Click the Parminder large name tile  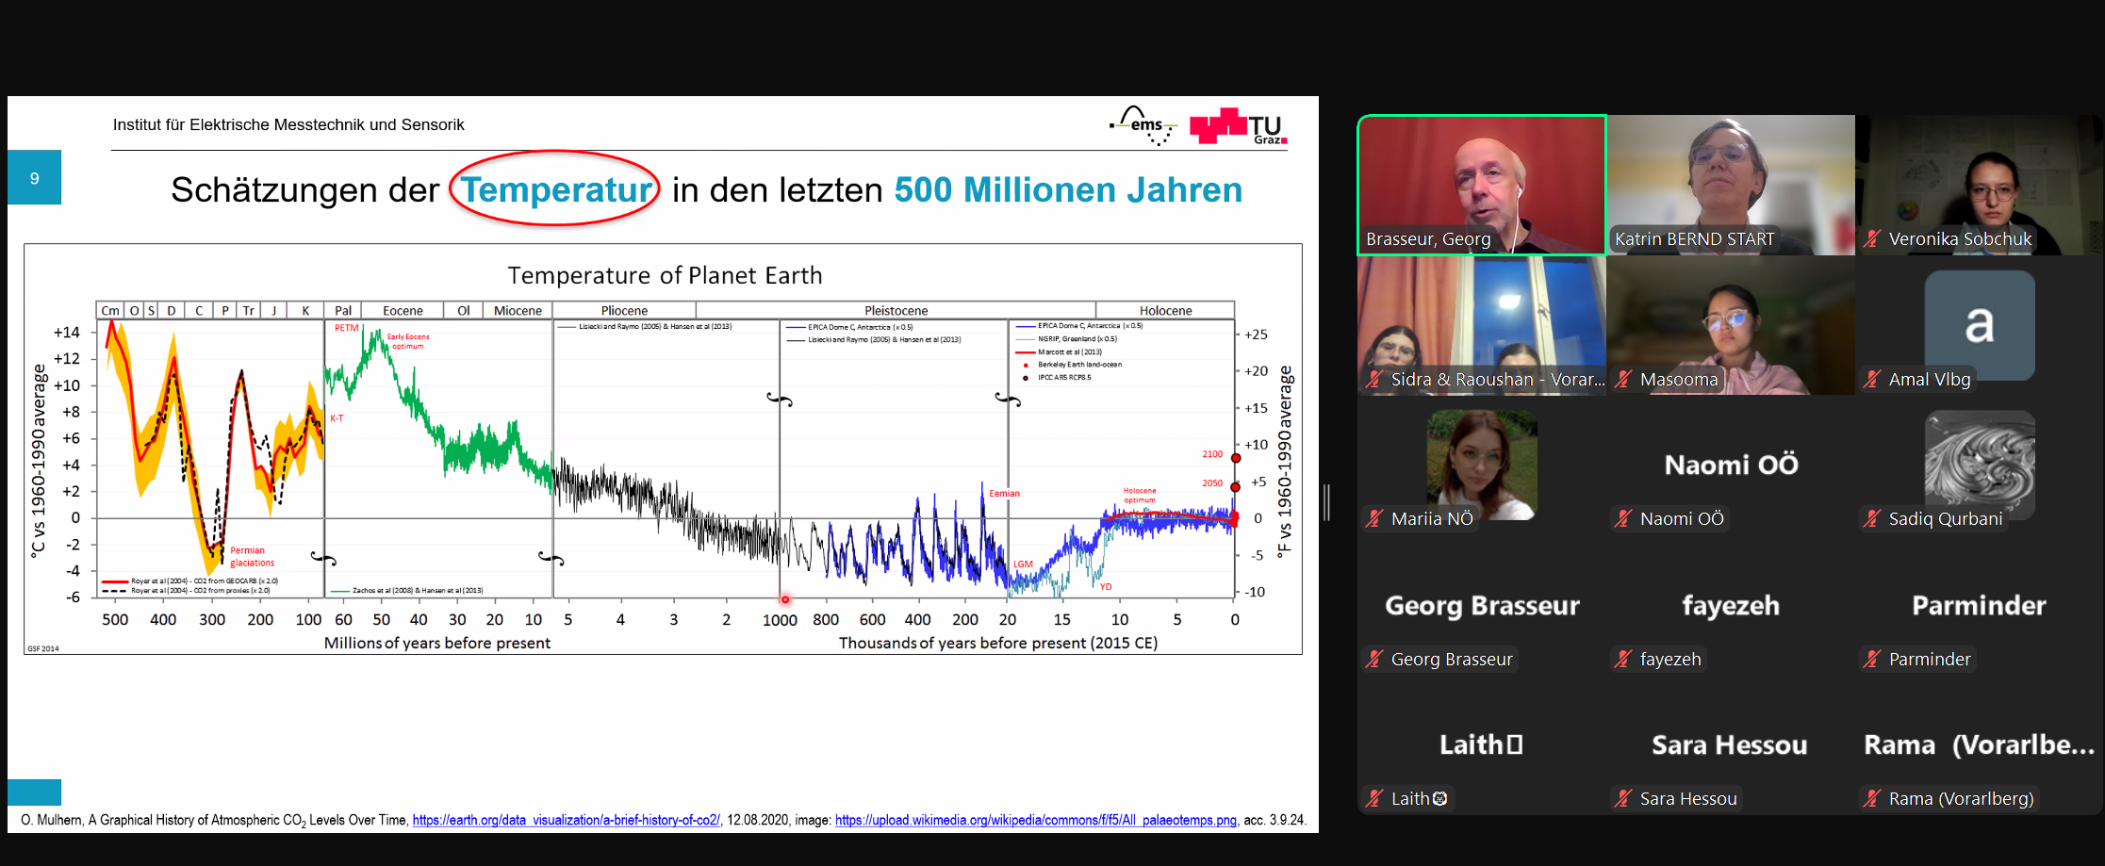click(x=1980, y=605)
